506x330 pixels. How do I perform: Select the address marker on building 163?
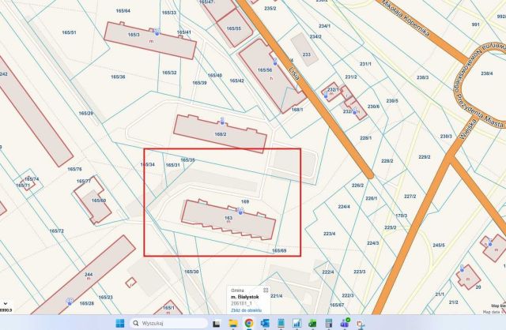240,211
